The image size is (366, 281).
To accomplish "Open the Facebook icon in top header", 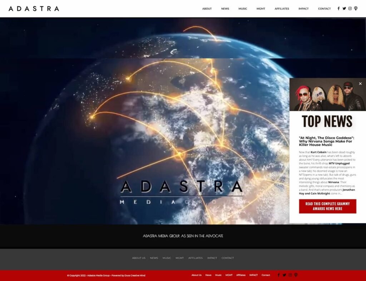I will point(338,9).
